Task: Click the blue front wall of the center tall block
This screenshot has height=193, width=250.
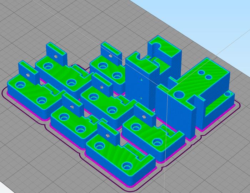Action: tap(137, 85)
